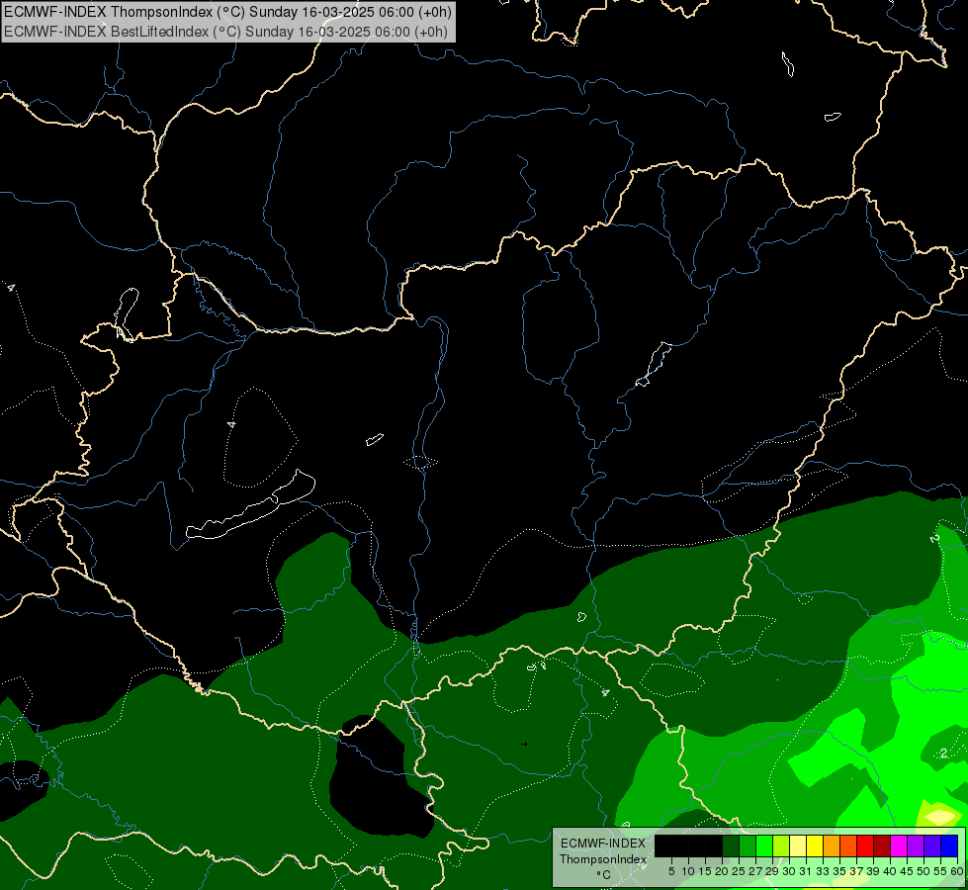
Task: Click the small yellow patch at bottom-right
Action: point(941,817)
